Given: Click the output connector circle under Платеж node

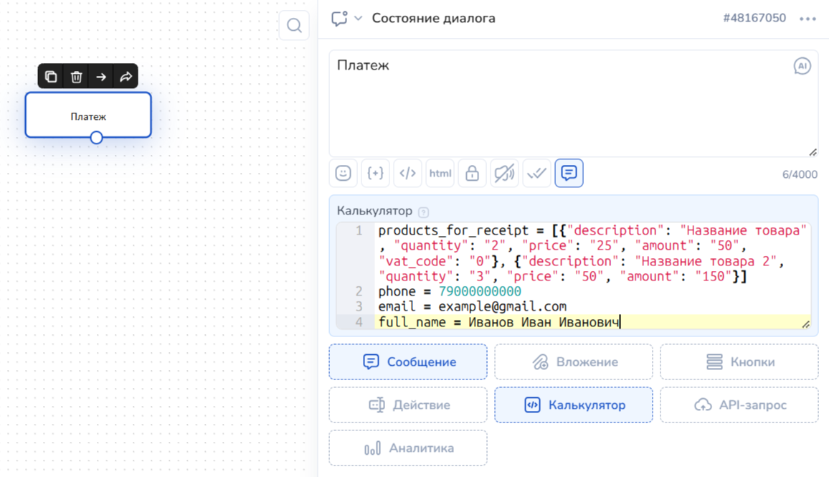Looking at the screenshot, I should pos(96,138).
